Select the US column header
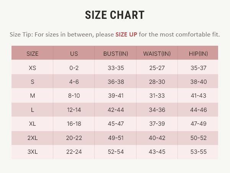 tap(74, 54)
